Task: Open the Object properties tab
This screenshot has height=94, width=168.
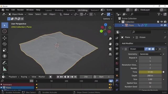Action: [x=117, y=75]
